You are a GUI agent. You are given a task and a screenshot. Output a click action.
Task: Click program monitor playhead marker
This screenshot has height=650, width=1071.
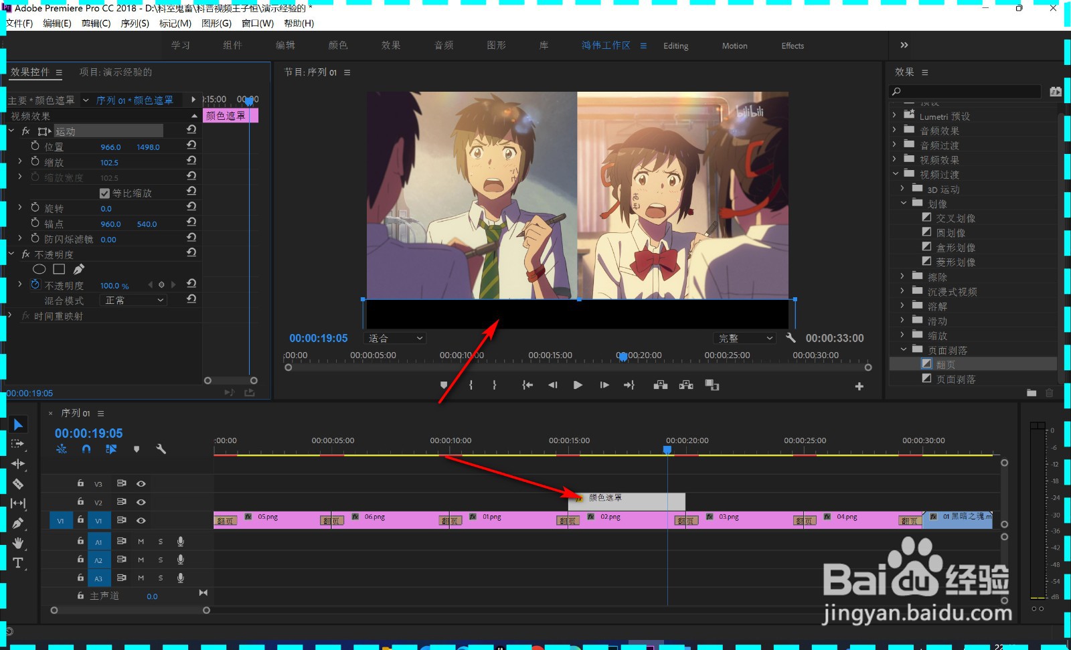[623, 357]
